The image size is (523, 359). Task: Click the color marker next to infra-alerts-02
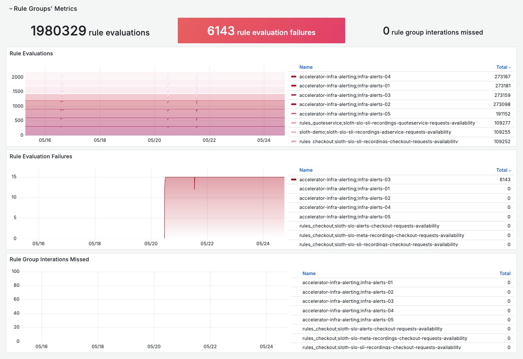coord(294,104)
